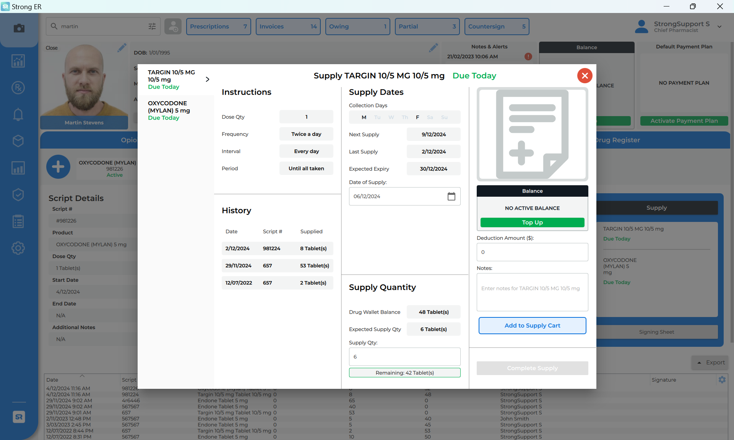Select OXYCODONE (MYLAN) 5 mg item
This screenshot has width=734, height=440.
coord(169,110)
